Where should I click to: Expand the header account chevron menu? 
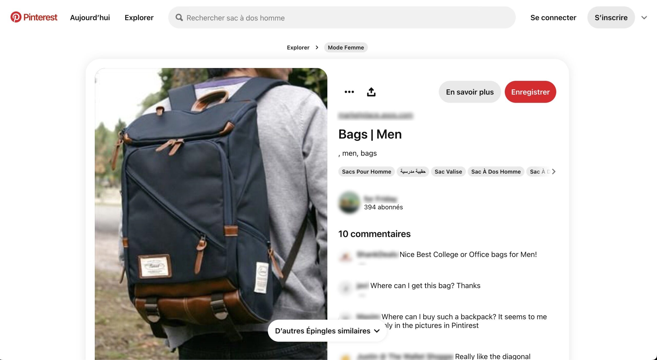pyautogui.click(x=644, y=17)
